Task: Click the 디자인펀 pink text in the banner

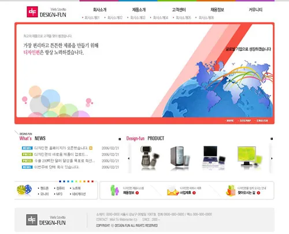Action: coord(32,52)
